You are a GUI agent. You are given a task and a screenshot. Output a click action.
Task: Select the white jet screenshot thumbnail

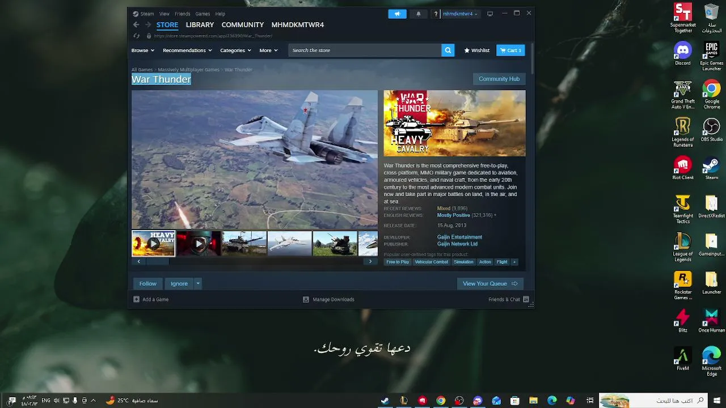(x=289, y=244)
